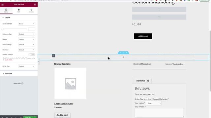Switch to the Layout tab

pos(6,10)
